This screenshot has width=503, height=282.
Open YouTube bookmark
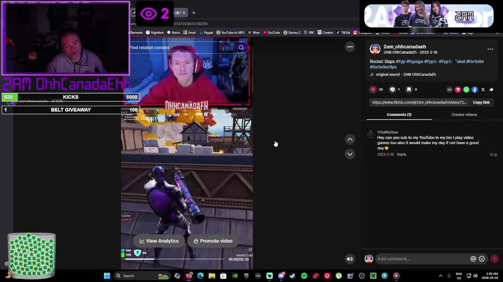click(272, 33)
